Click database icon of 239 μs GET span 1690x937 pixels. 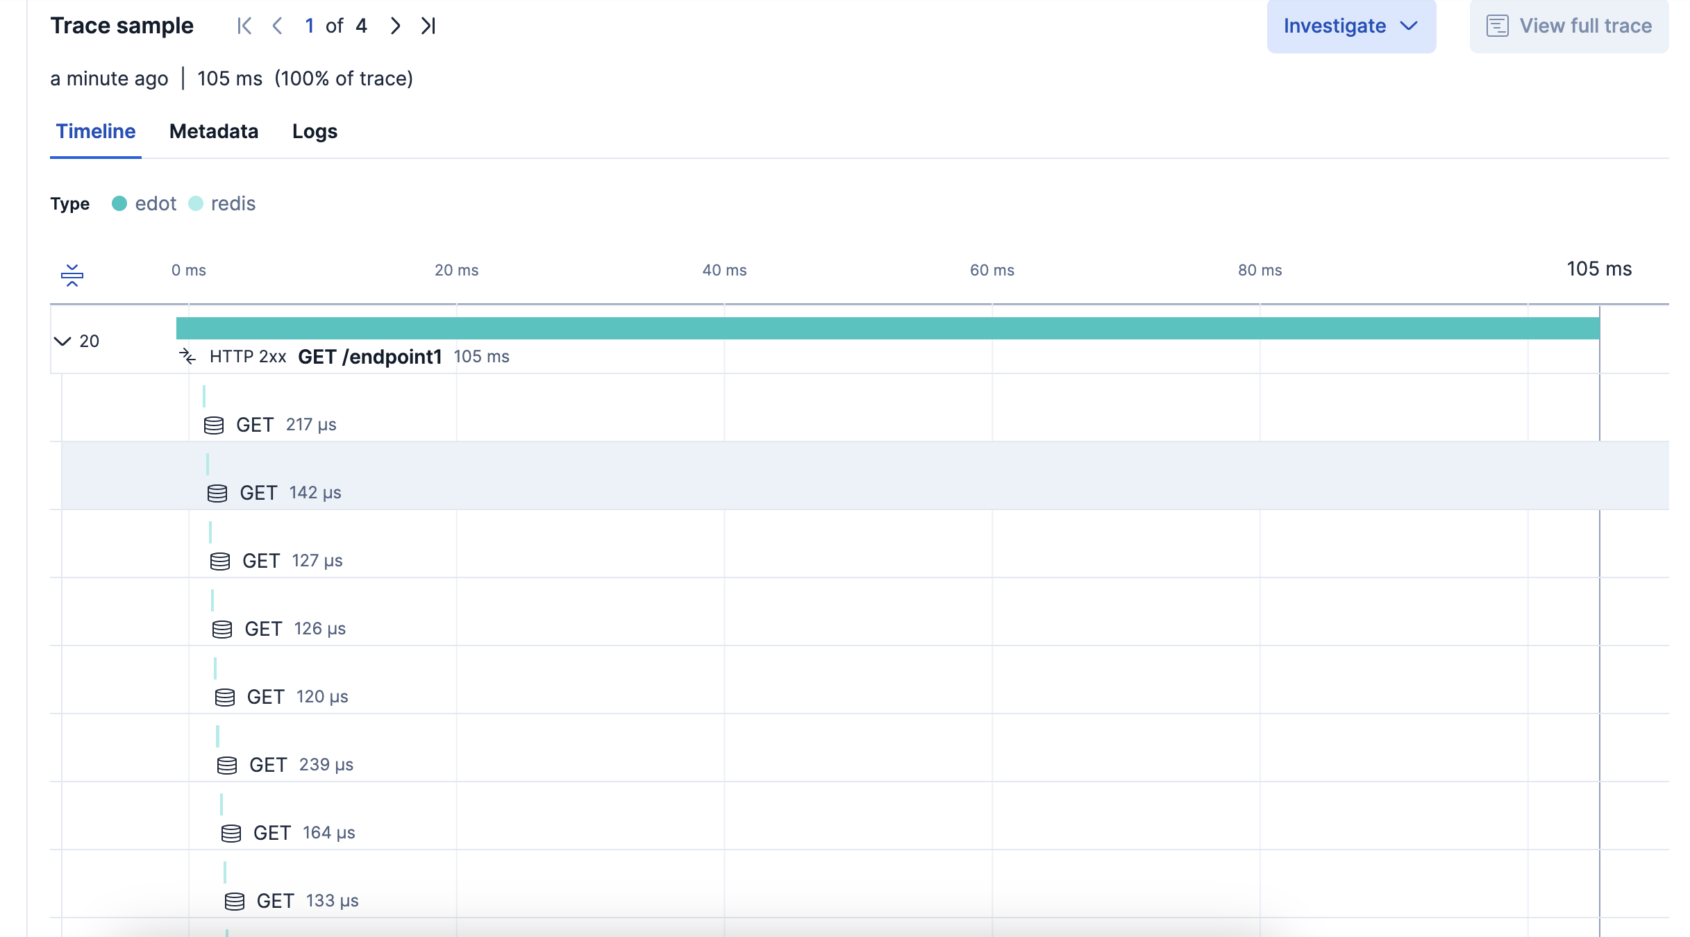point(227,765)
